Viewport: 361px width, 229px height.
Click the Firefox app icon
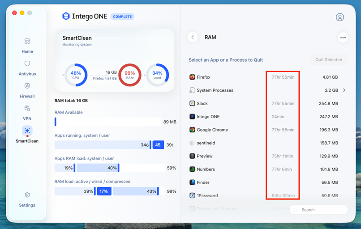[192, 77]
